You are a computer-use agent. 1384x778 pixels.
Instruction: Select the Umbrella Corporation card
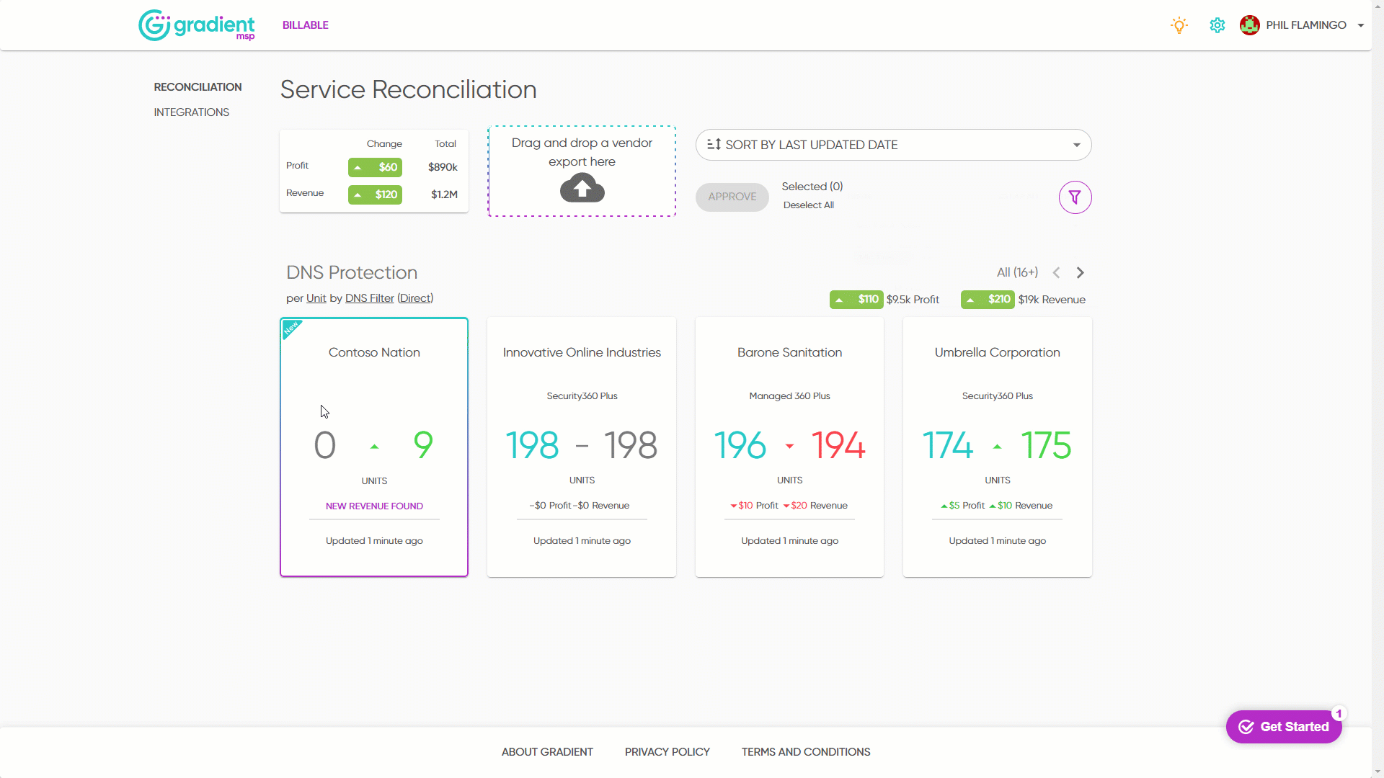click(997, 447)
